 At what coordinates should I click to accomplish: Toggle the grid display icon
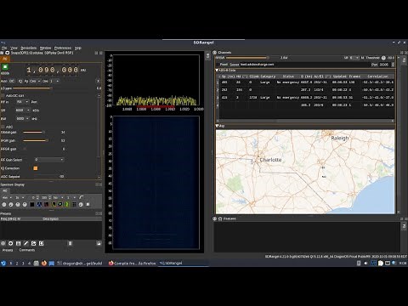click(x=74, y=204)
